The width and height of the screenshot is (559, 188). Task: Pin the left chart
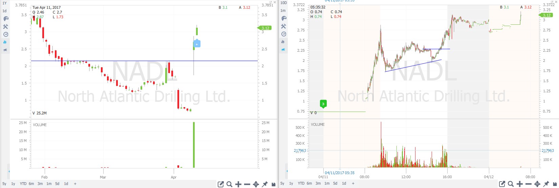(265, 184)
